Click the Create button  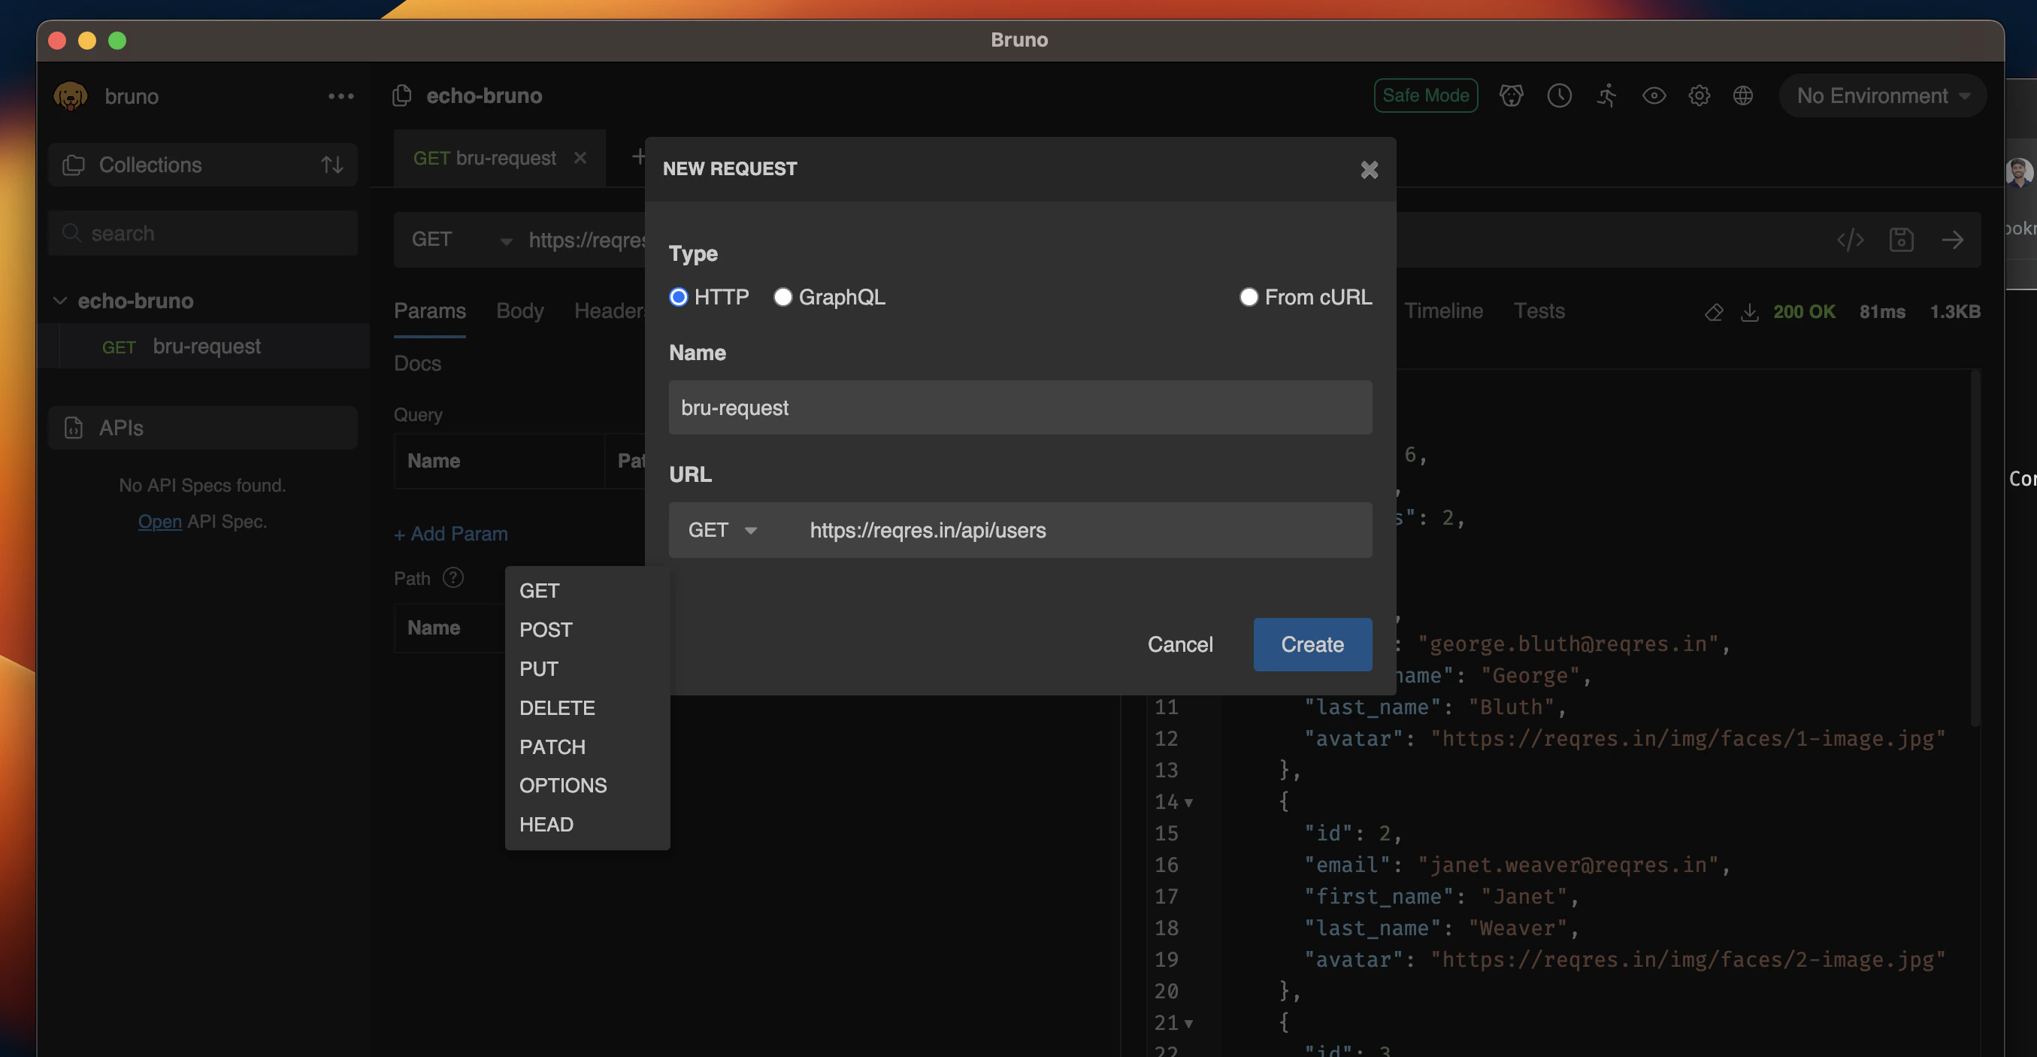pyautogui.click(x=1312, y=645)
